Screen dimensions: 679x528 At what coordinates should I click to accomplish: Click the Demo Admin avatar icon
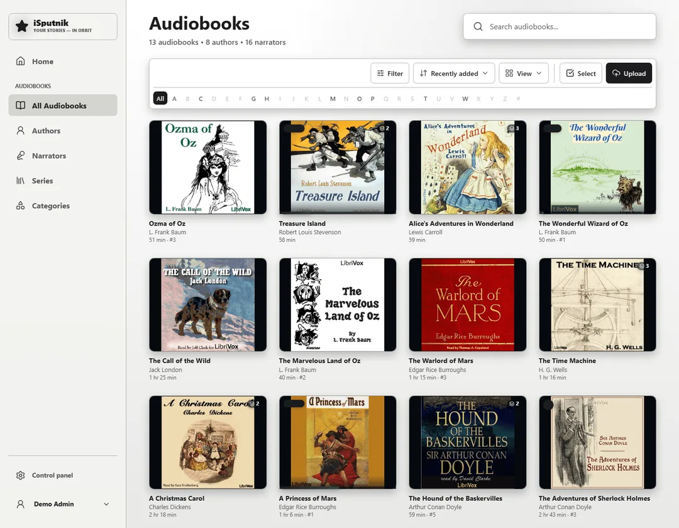20,503
